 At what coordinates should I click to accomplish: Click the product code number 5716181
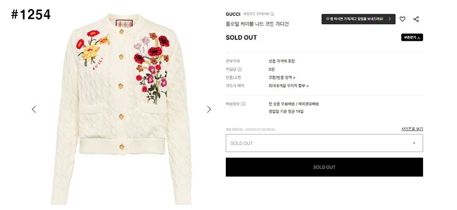pos(263,14)
